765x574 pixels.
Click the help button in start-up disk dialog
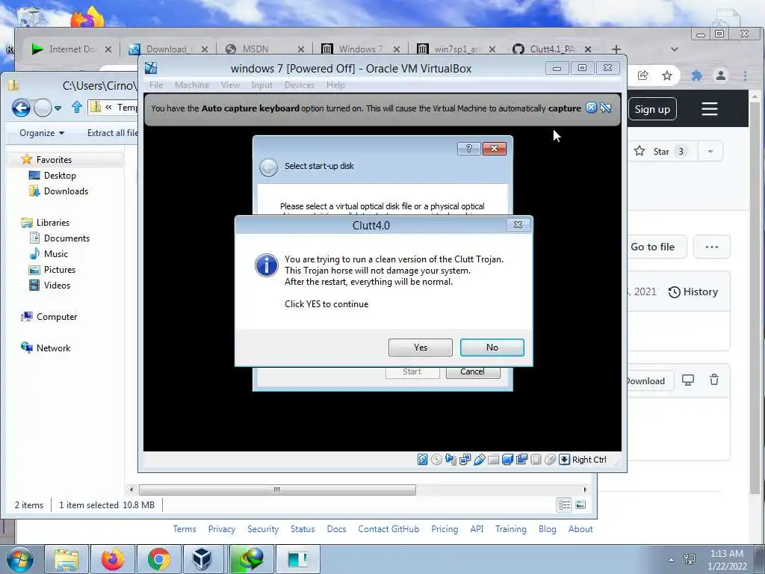469,149
